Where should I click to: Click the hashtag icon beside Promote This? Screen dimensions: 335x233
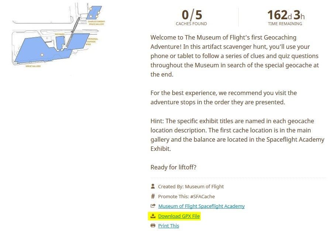pos(153,196)
